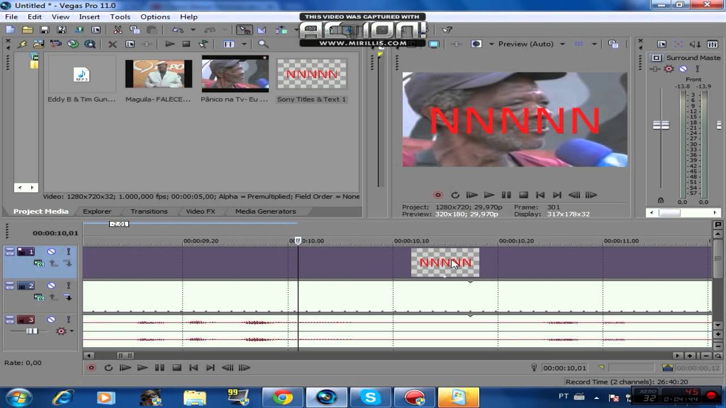Click the What's This help pointer icon

point(447,30)
